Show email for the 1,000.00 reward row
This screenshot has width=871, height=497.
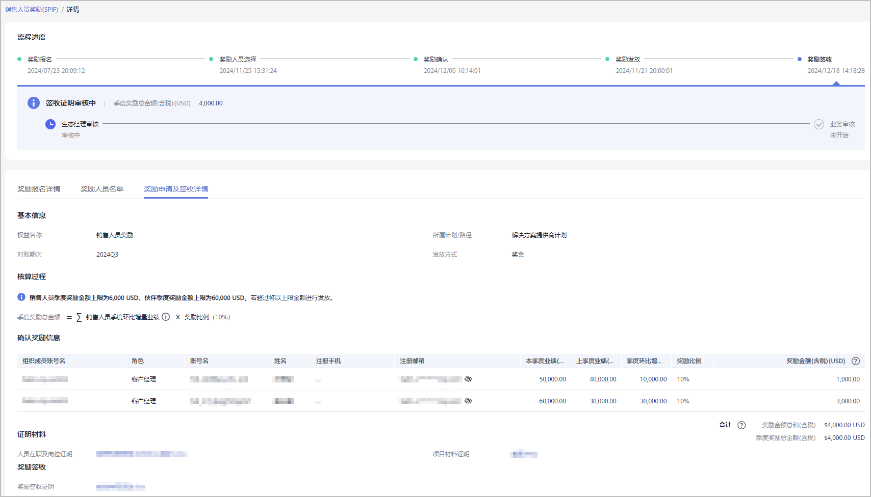click(468, 379)
